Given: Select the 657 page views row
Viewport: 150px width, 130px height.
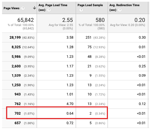Looking at the screenshot, I should [x=75, y=123].
